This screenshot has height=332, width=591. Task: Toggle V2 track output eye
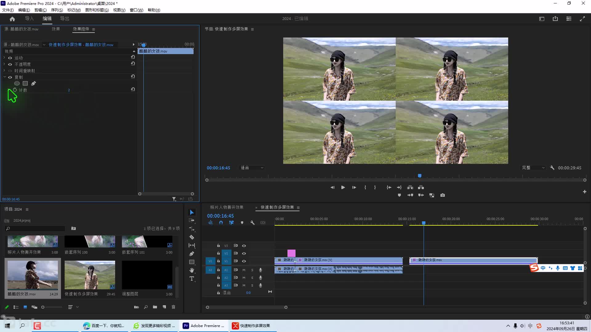[244, 253]
